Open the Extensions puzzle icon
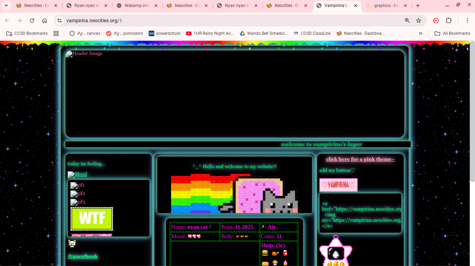The height and width of the screenshot is (266, 475). [449, 21]
